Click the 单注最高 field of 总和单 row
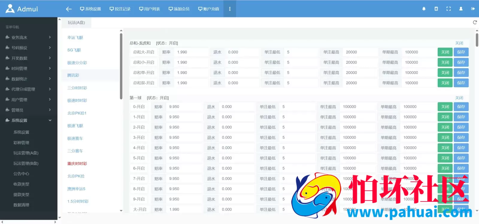 (360, 73)
